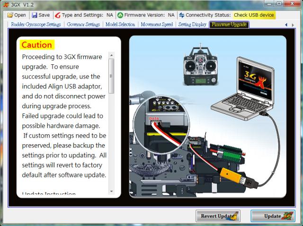303x226 pixels.
Task: Click the Revert Update button
Action: (218, 216)
